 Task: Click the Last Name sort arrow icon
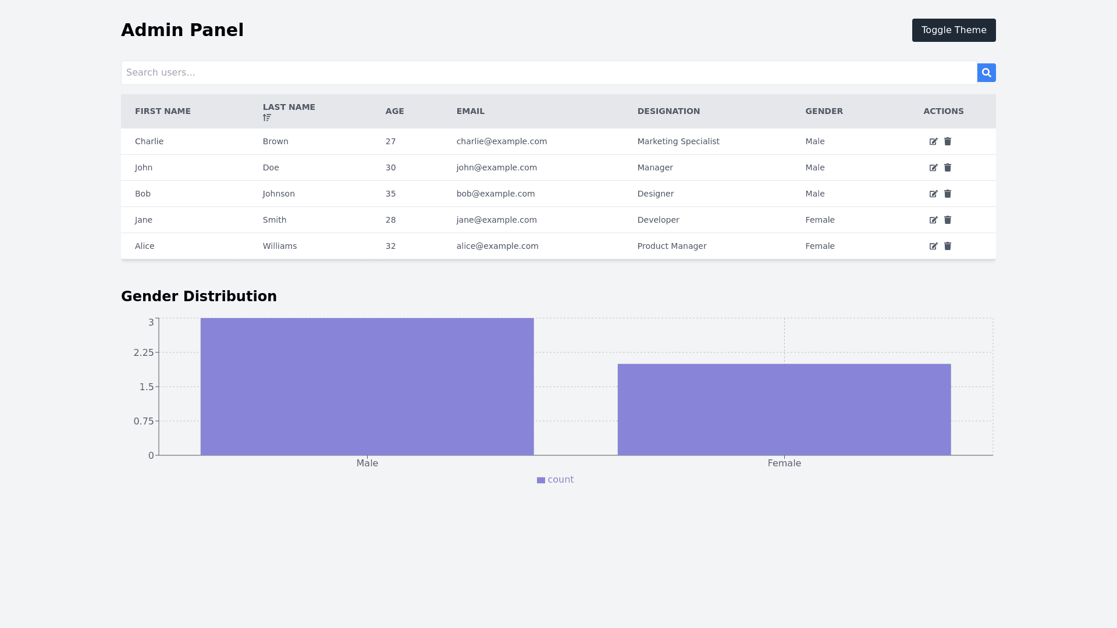267,117
